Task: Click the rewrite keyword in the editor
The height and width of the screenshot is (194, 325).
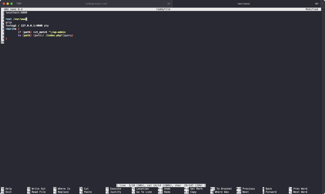Action: (11, 29)
